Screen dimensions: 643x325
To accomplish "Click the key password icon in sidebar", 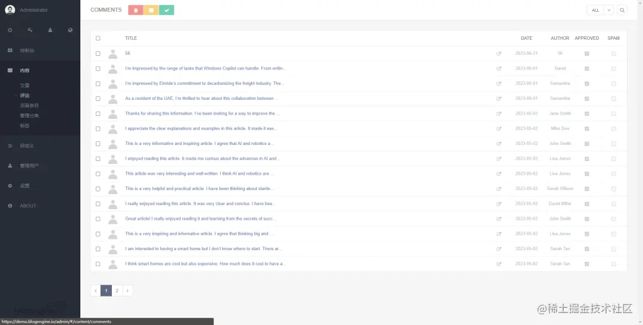I will tap(30, 30).
